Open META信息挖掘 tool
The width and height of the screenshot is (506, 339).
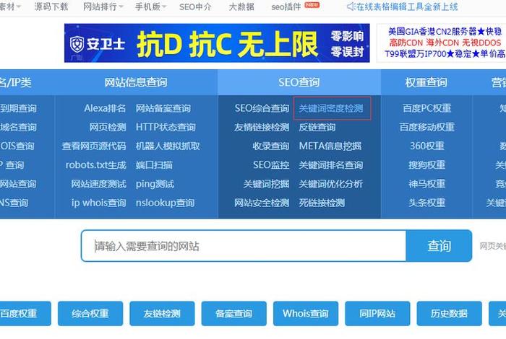pos(330,146)
